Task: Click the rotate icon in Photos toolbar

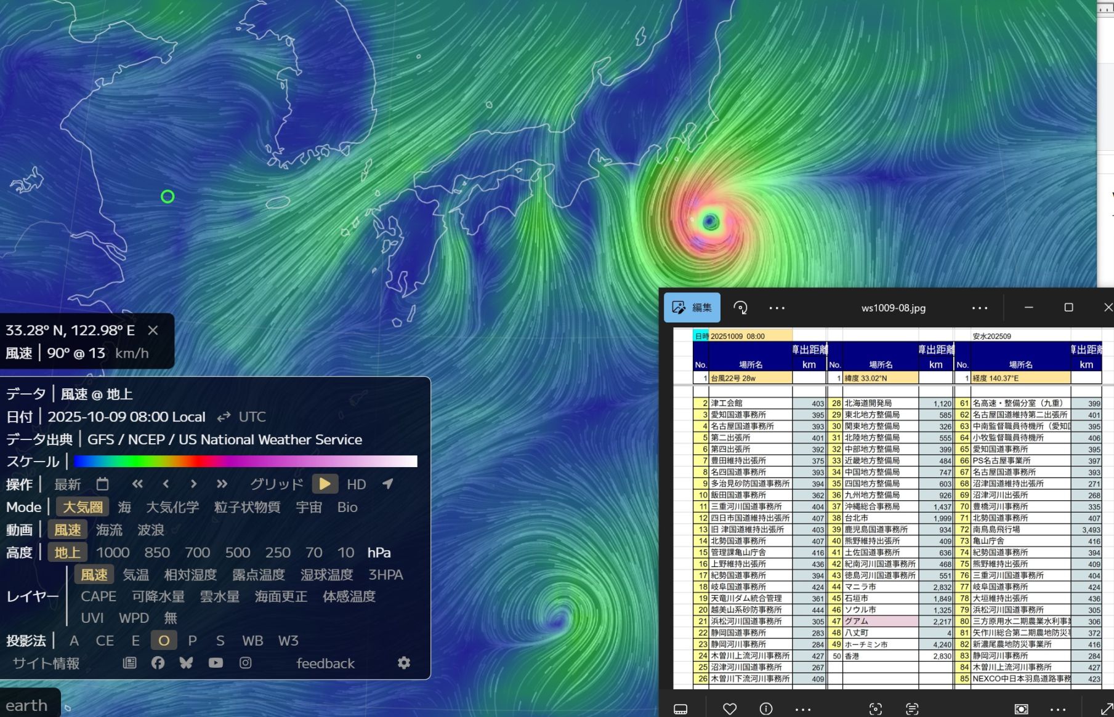Action: click(x=740, y=308)
